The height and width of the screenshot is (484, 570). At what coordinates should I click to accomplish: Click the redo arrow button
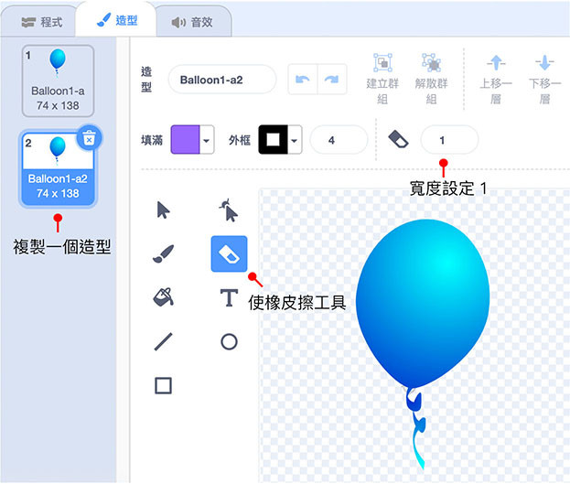(332, 80)
